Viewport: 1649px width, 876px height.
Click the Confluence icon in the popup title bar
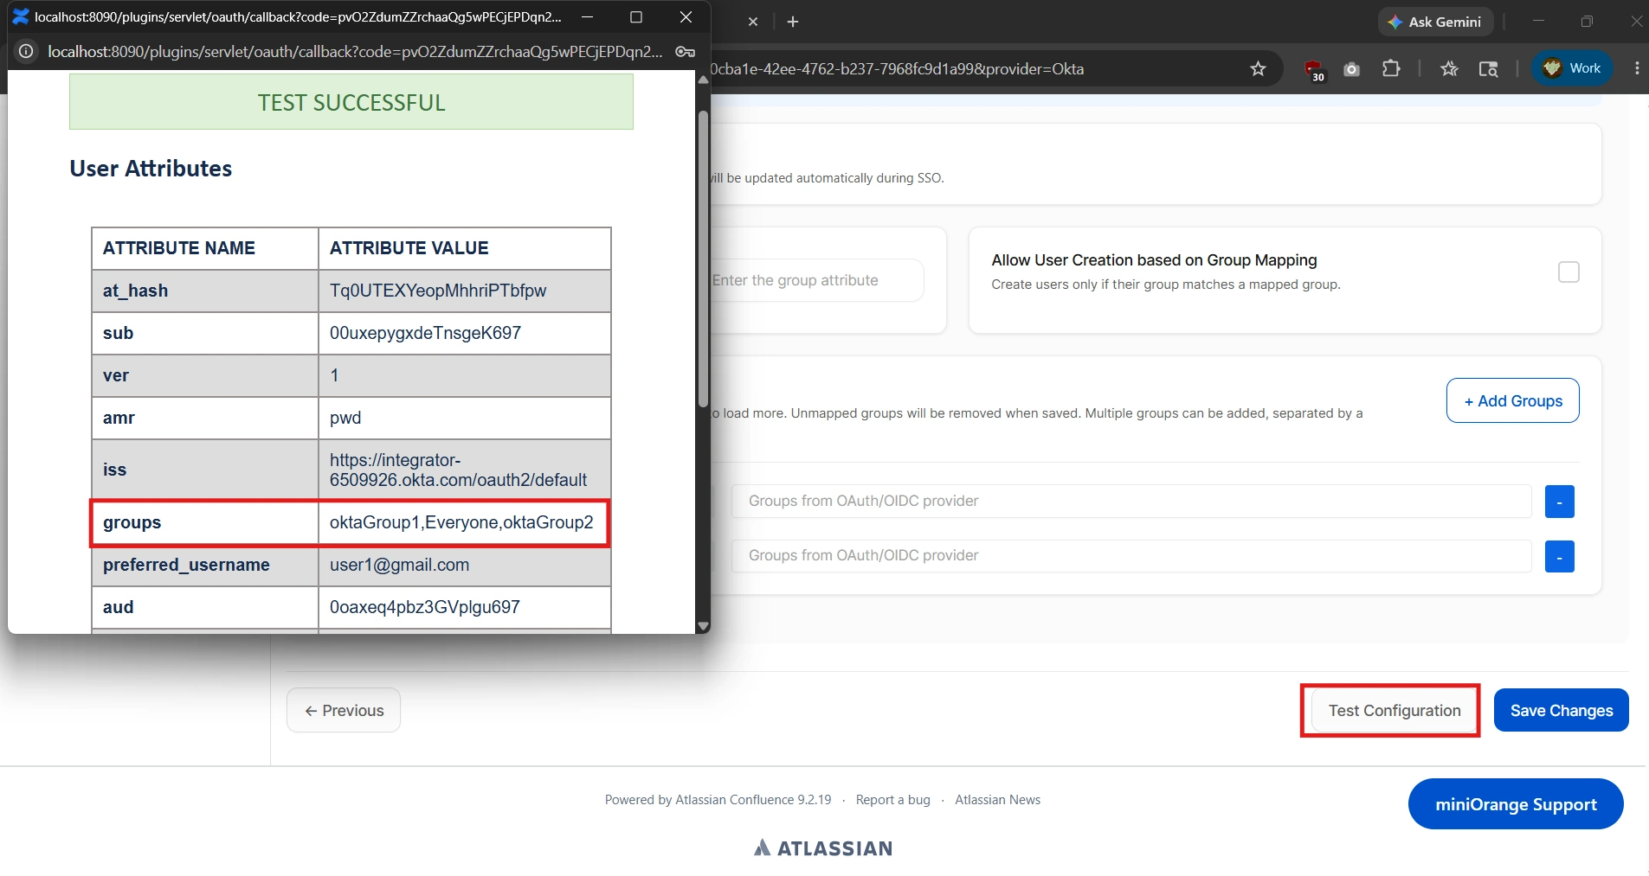(x=21, y=16)
